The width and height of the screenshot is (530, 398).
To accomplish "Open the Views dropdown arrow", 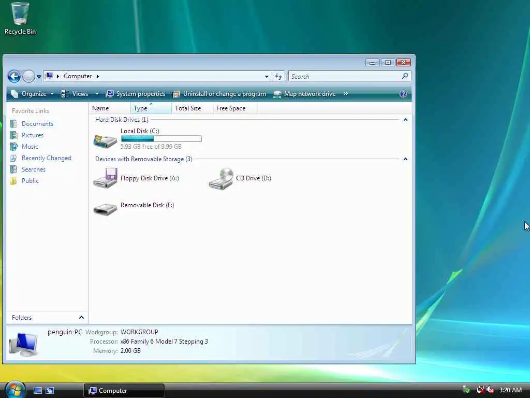I will tap(97, 94).
